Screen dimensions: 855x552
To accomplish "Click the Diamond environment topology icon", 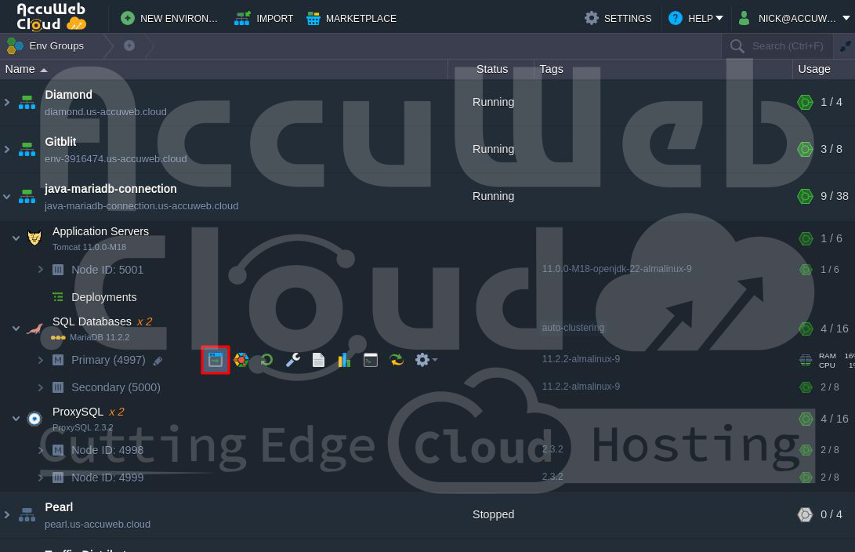I will pyautogui.click(x=27, y=103).
